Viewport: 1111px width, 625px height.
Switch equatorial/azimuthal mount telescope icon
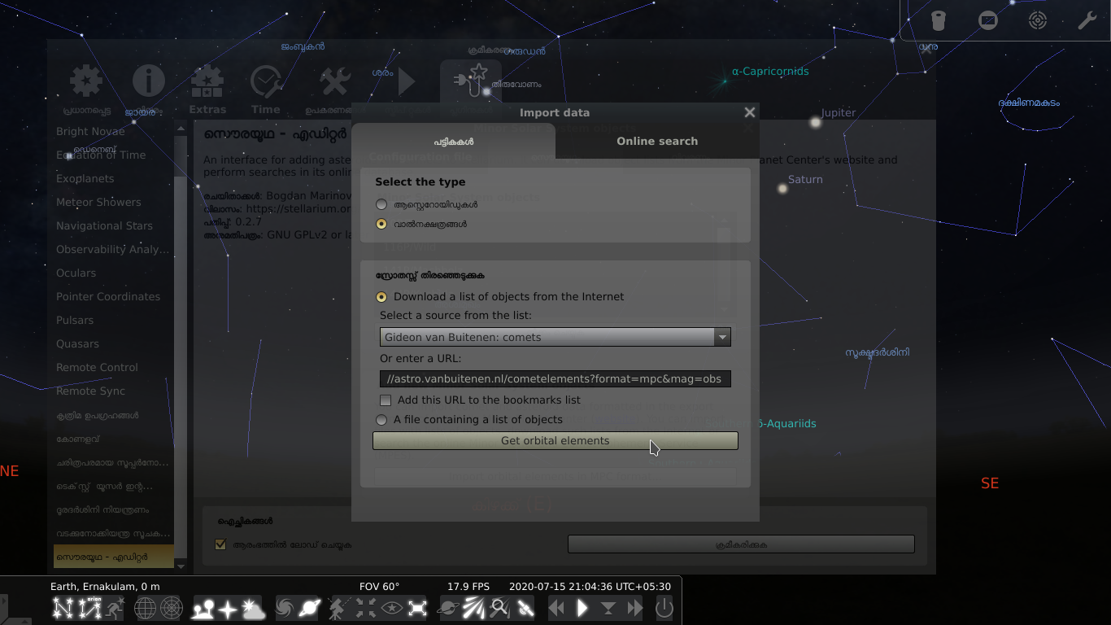point(338,608)
